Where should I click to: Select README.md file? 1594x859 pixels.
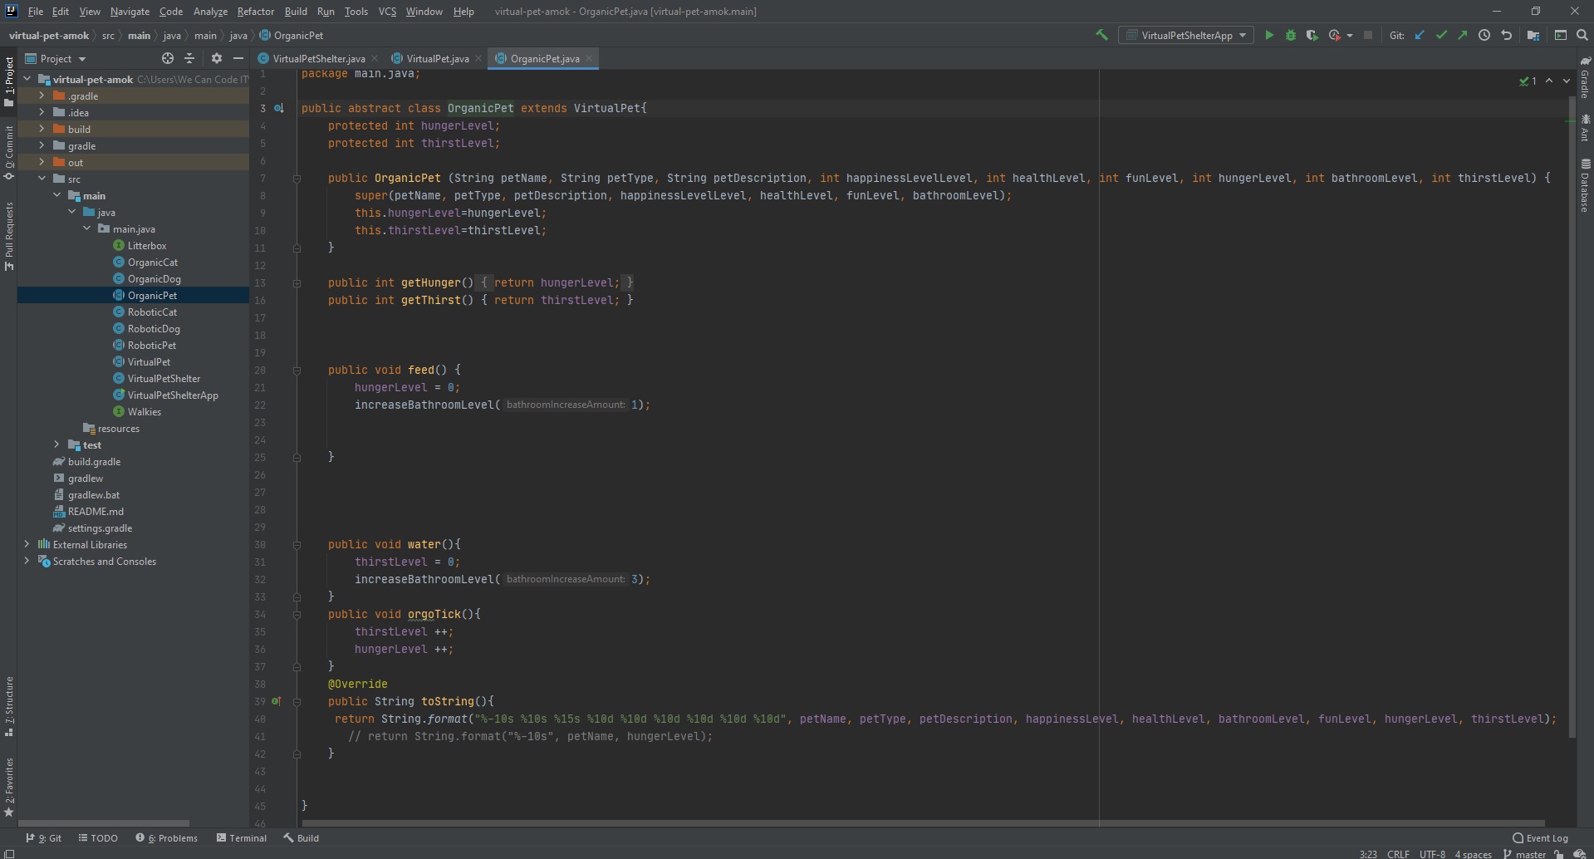coord(96,512)
